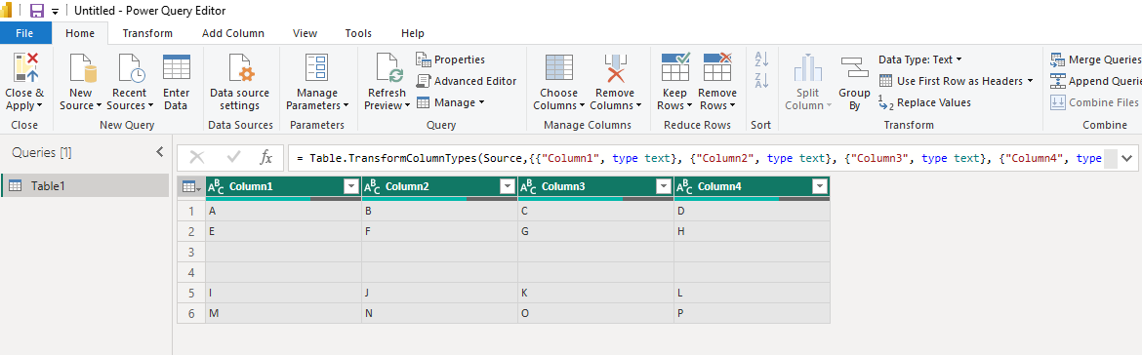Open Column1 filter dropdown
Screen dimensions: 1142x355
(x=351, y=187)
